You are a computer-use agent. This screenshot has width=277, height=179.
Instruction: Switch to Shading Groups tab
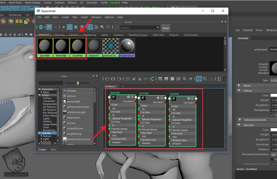pos(138,35)
